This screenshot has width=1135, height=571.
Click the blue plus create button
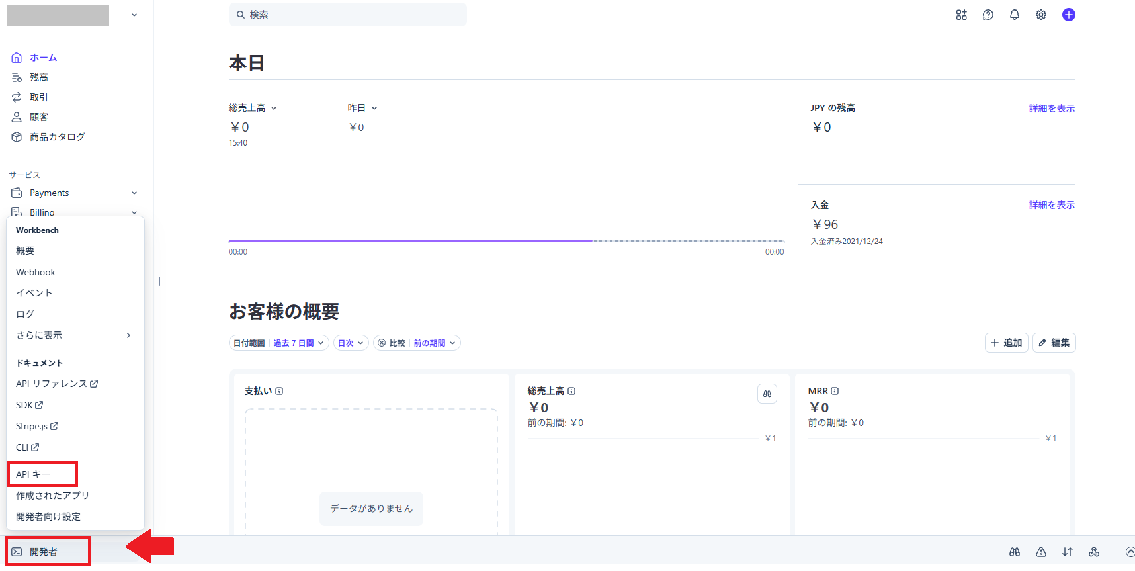1068,15
